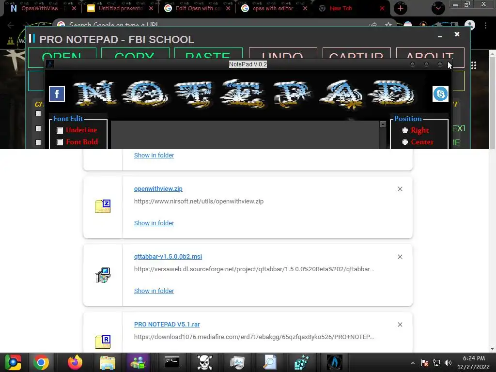This screenshot has height=372, width=496.
Task: Open the qttabbar-v1.5.0.0b2.msi link
Action: point(168,257)
